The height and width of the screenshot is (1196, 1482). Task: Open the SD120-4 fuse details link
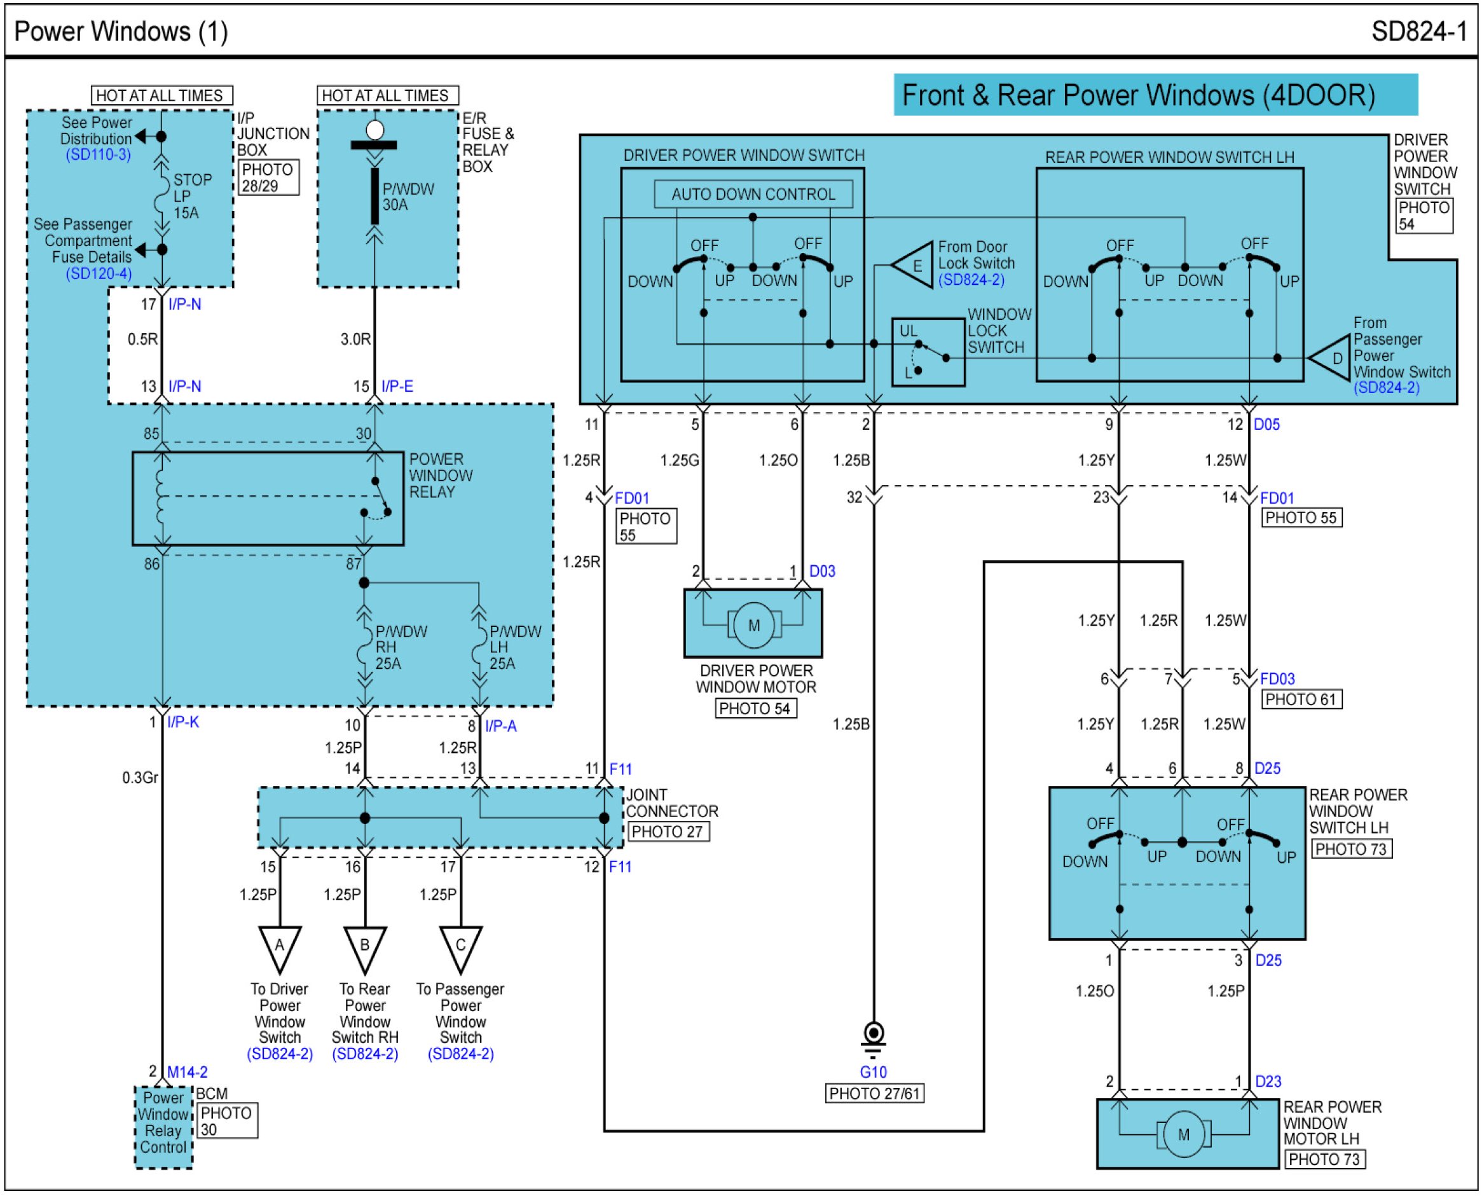coord(99,273)
